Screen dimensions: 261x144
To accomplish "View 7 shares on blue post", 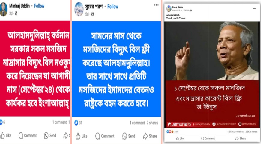I will [152, 123].
